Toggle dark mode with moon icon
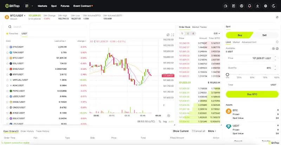281x145 pixels. [x=274, y=6]
